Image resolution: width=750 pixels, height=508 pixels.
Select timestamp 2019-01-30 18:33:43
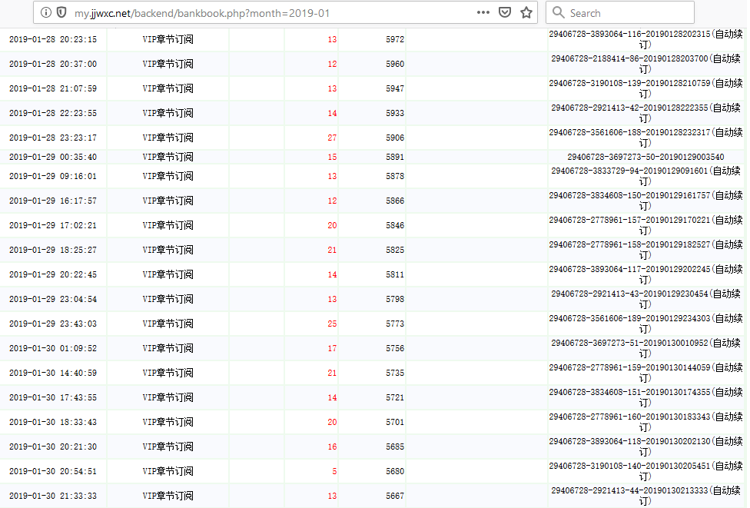[x=53, y=422]
